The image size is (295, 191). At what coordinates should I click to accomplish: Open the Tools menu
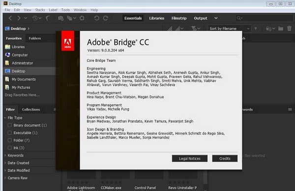click(x=65, y=10)
